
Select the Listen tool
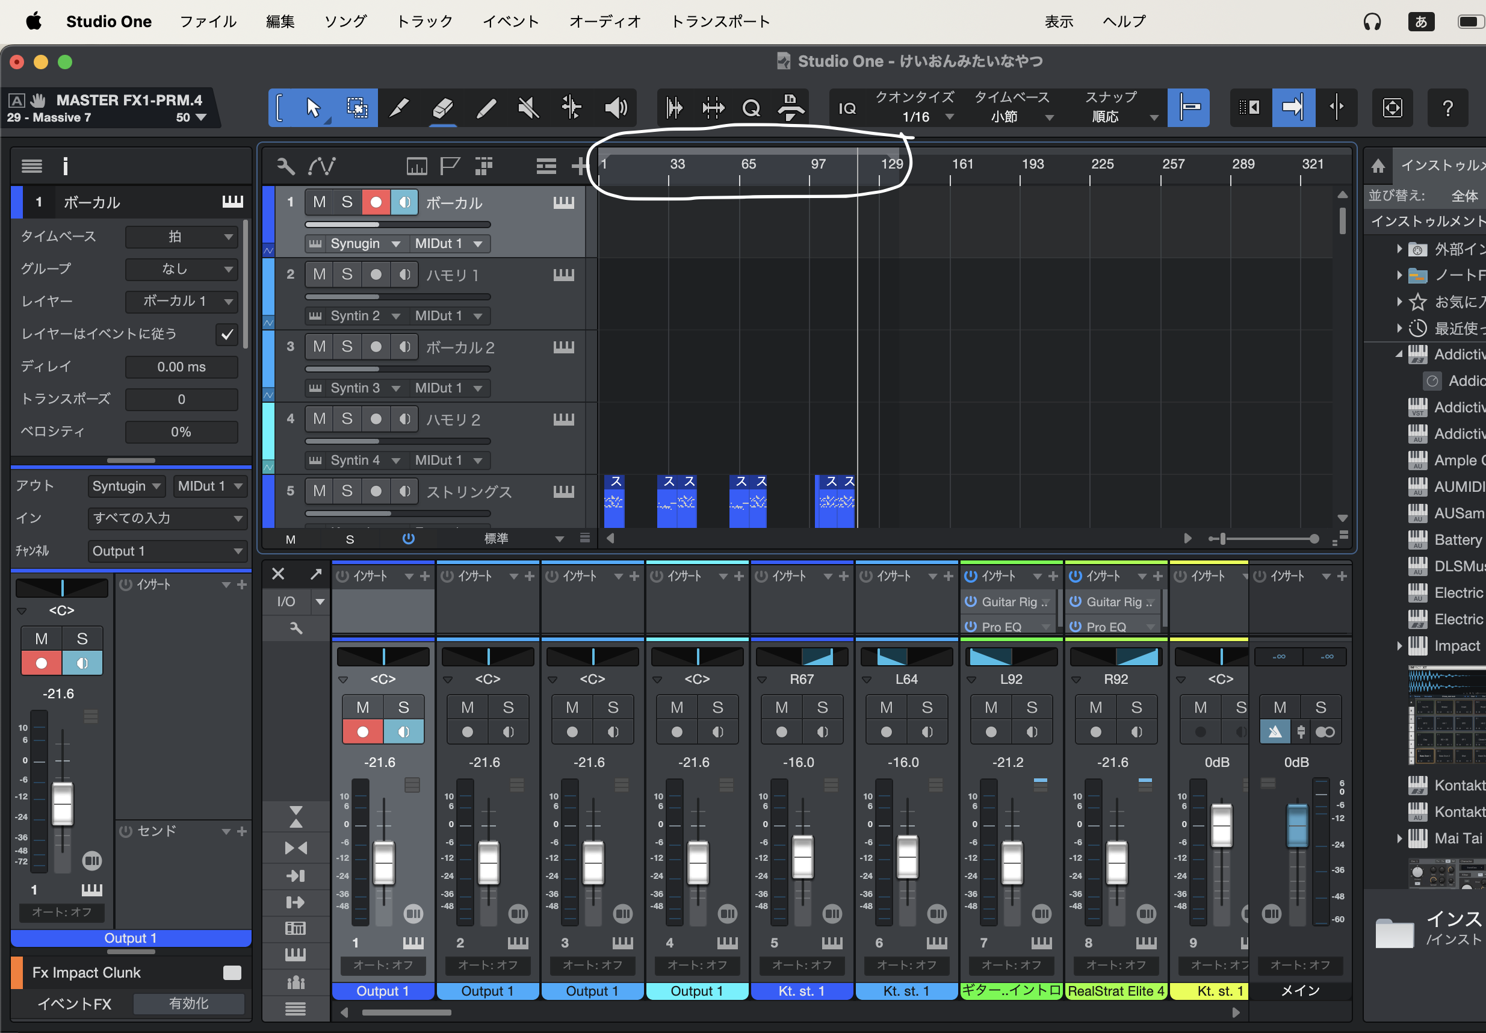(x=614, y=107)
